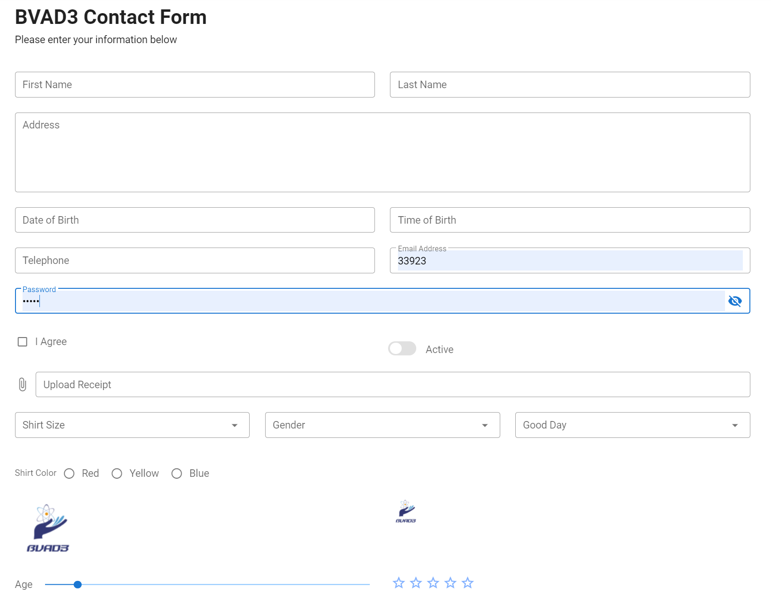The height and width of the screenshot is (602, 771).
Task: Click the third rating star
Action: (x=433, y=583)
